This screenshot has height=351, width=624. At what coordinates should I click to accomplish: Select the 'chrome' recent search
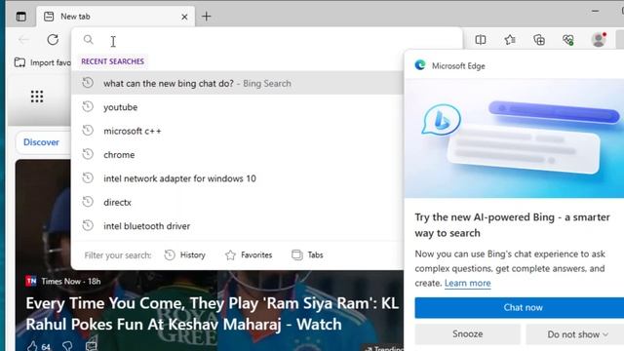tap(237, 155)
